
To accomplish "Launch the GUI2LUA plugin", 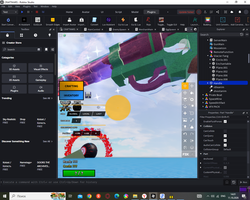I will pos(37,21).
